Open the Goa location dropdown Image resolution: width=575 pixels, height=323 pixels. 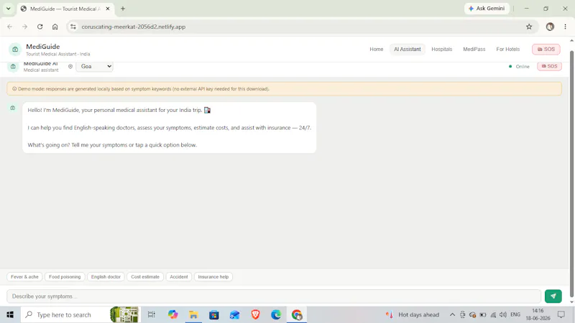point(95,66)
